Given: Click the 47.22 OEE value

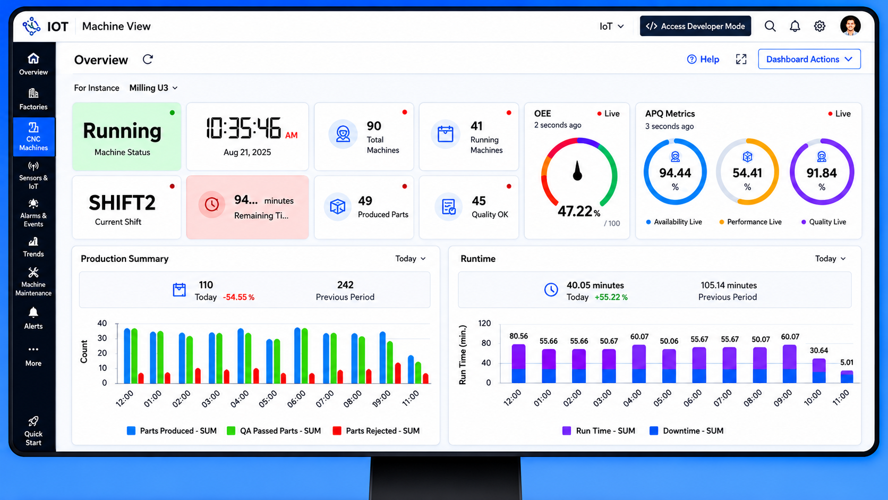Looking at the screenshot, I should pos(578,211).
